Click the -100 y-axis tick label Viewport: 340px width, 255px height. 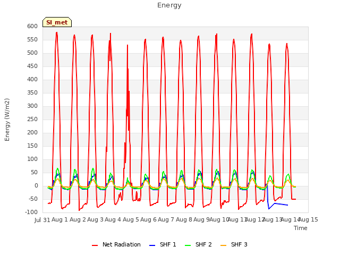(x=31, y=212)
